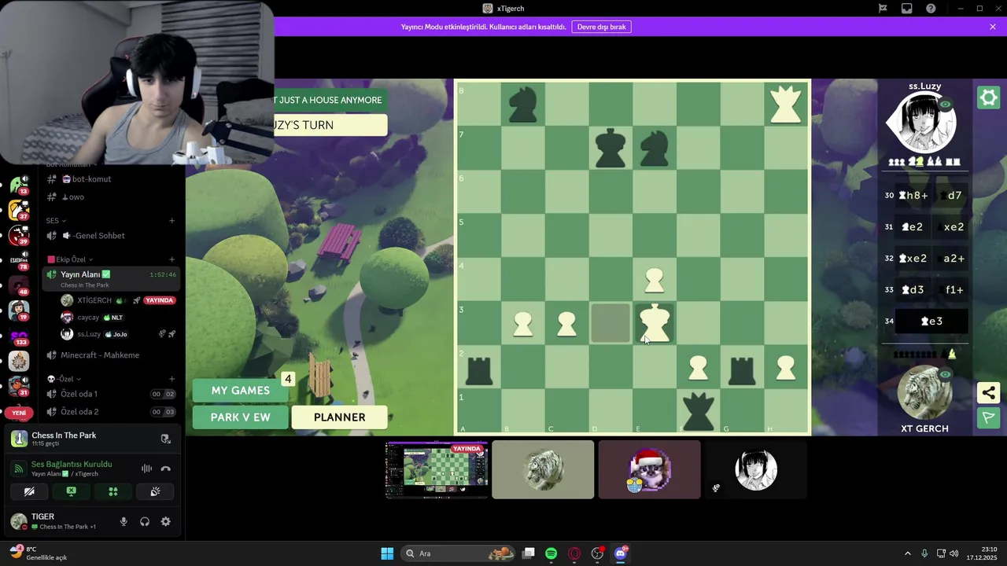Viewport: 1007px width, 566px height.
Task: Select move 34 e3 in move list
Action: [931, 321]
